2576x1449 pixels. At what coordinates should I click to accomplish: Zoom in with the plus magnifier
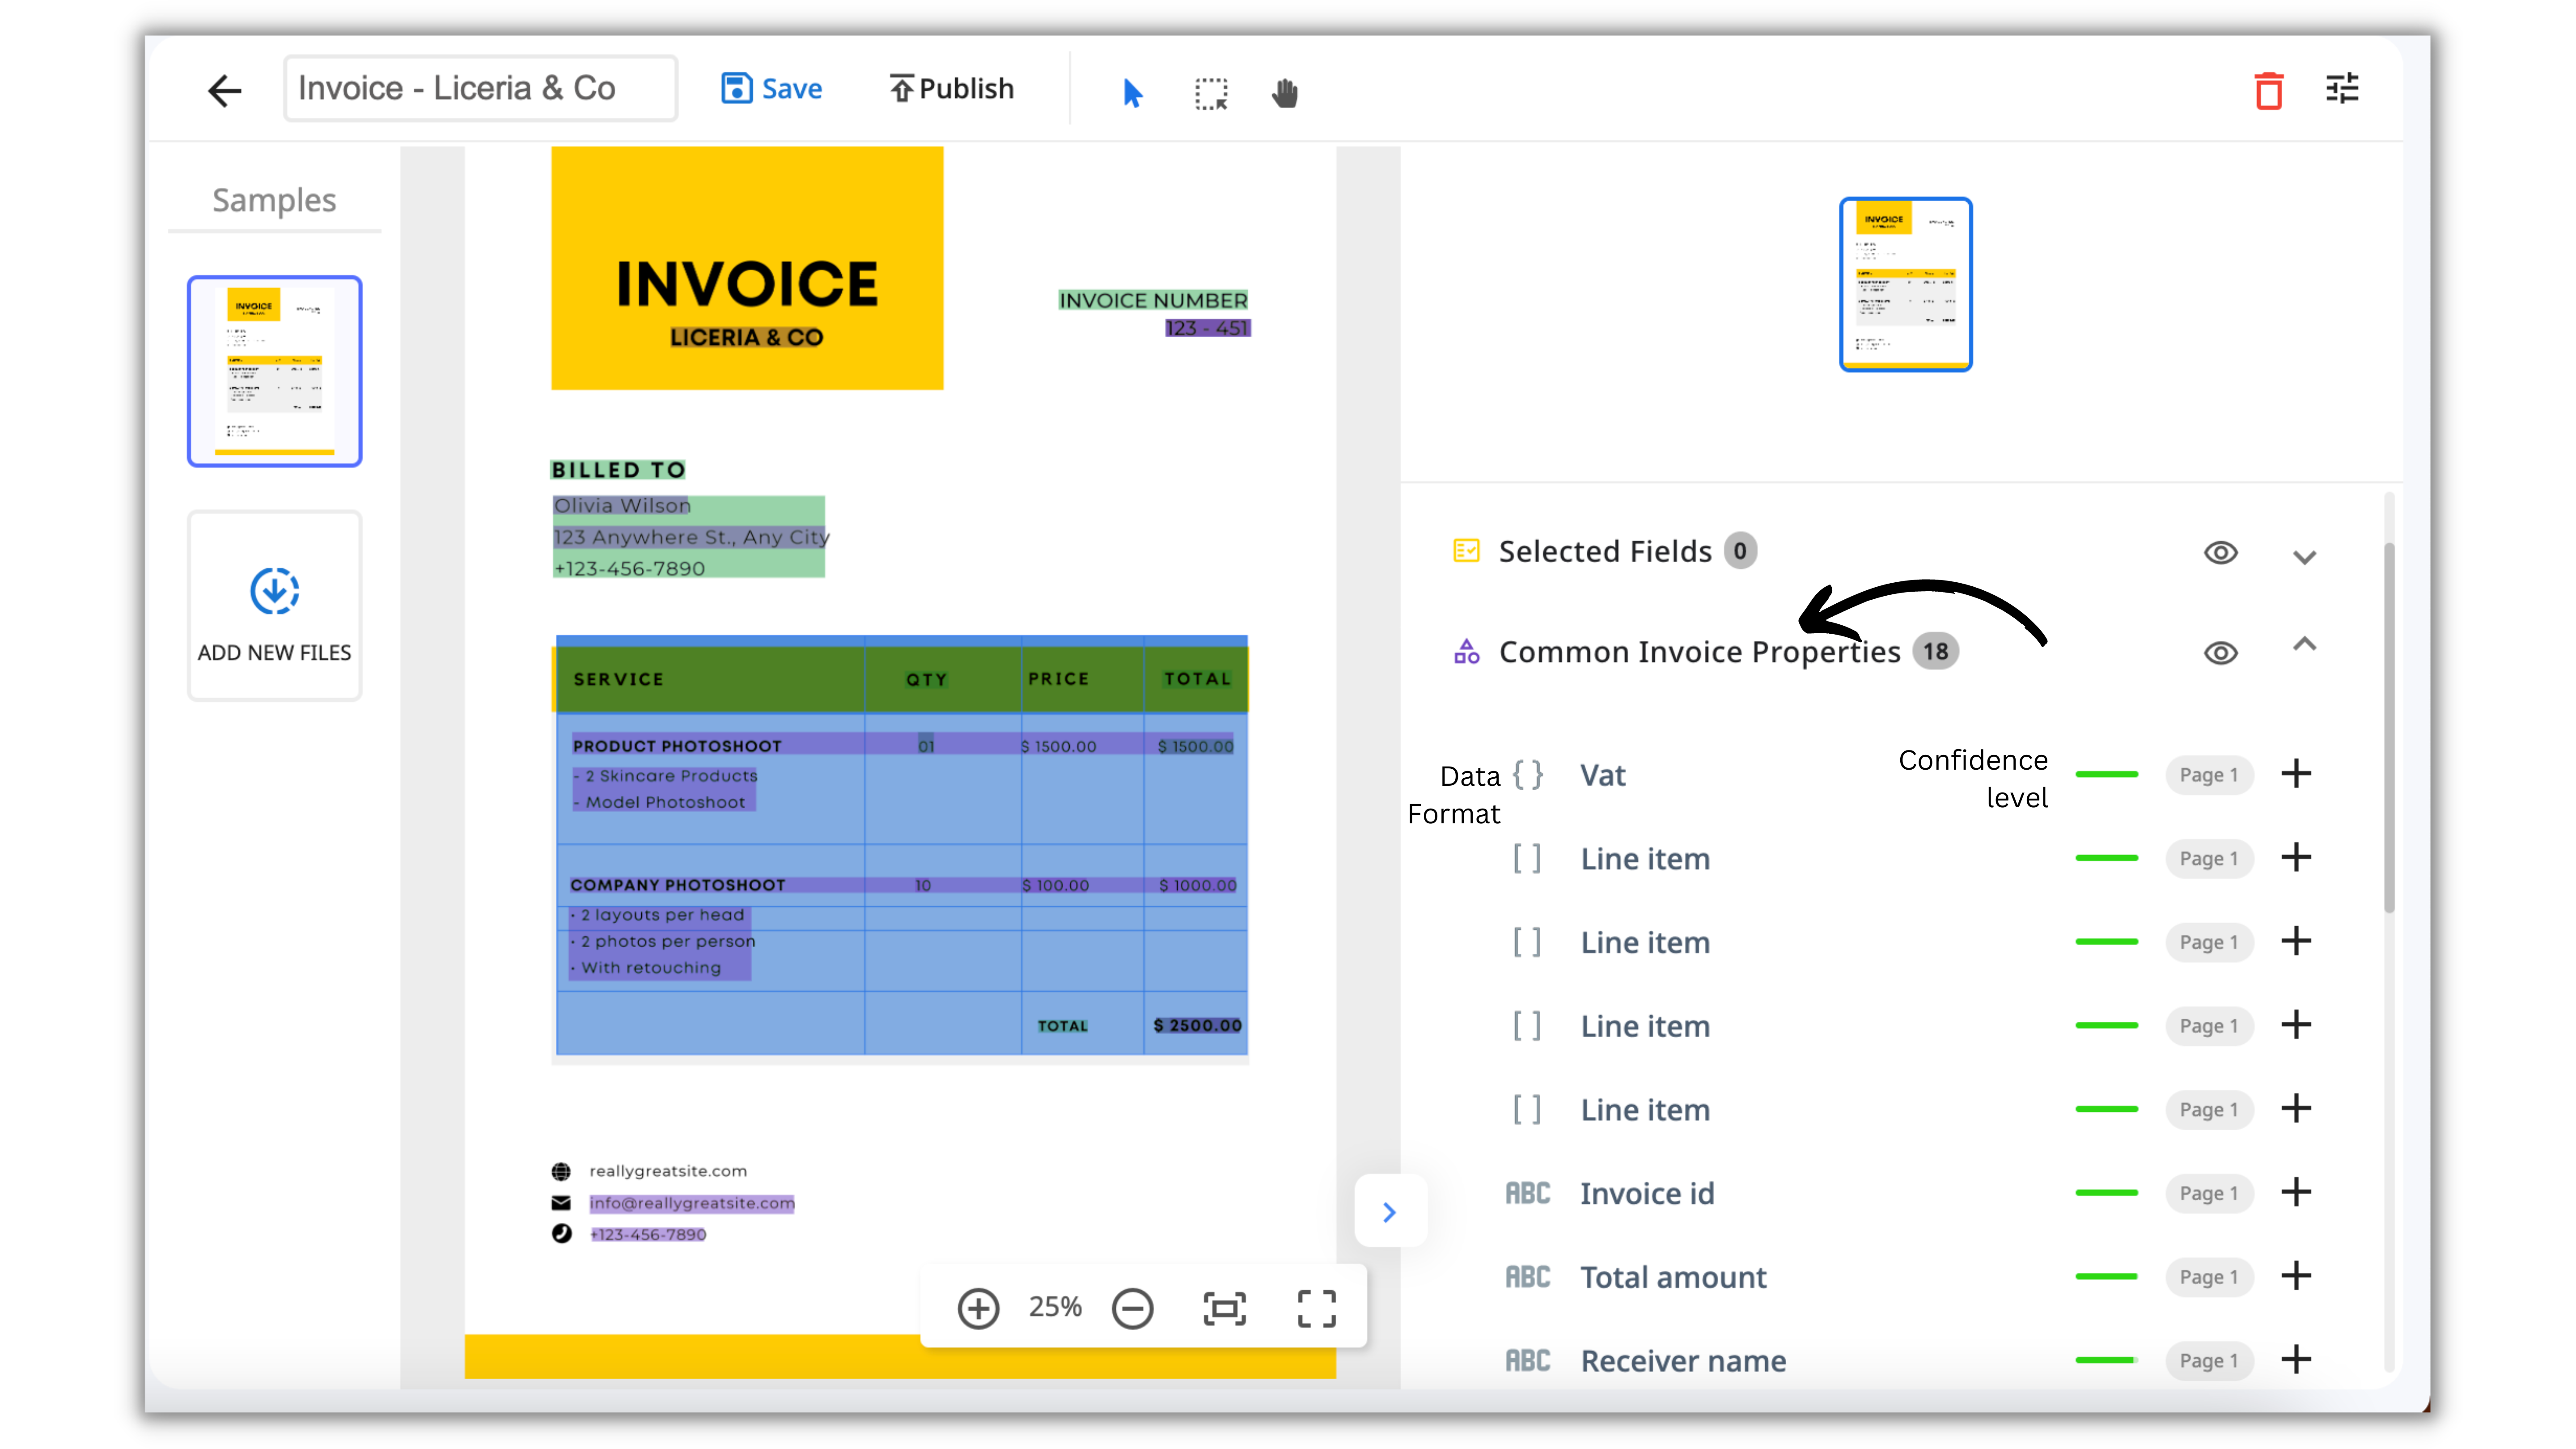coord(978,1308)
